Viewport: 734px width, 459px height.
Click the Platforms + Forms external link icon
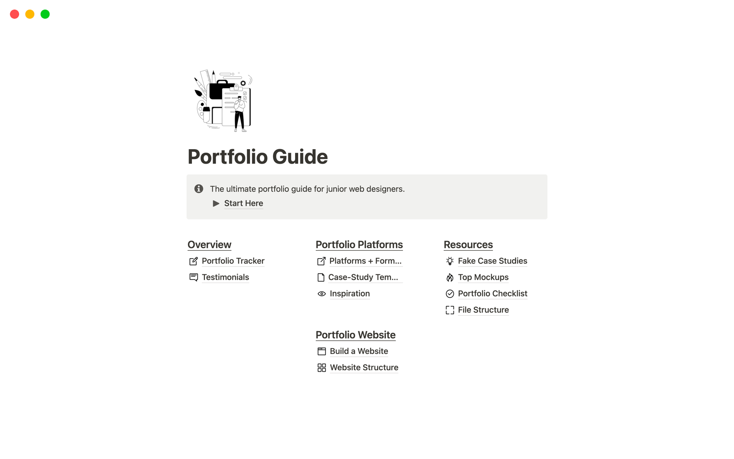320,261
